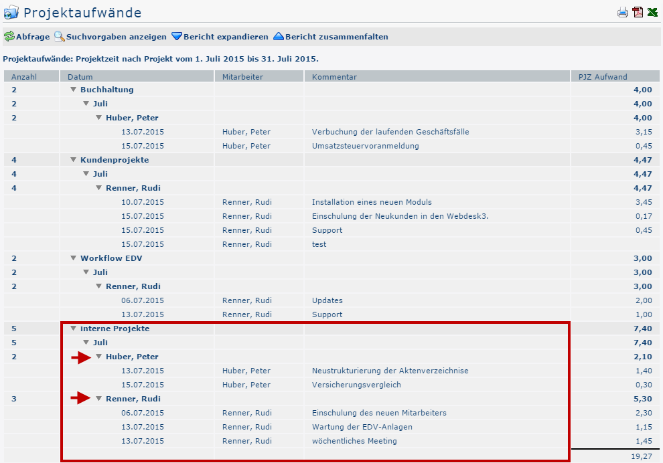Screen dimensions: 663x463
Task: Export the report to Excel
Action: coord(653,12)
